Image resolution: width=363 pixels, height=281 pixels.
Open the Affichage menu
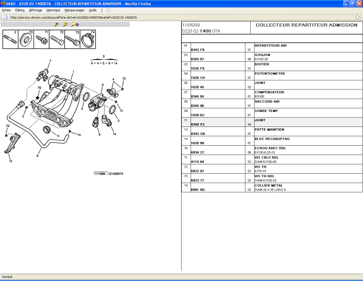point(36,10)
